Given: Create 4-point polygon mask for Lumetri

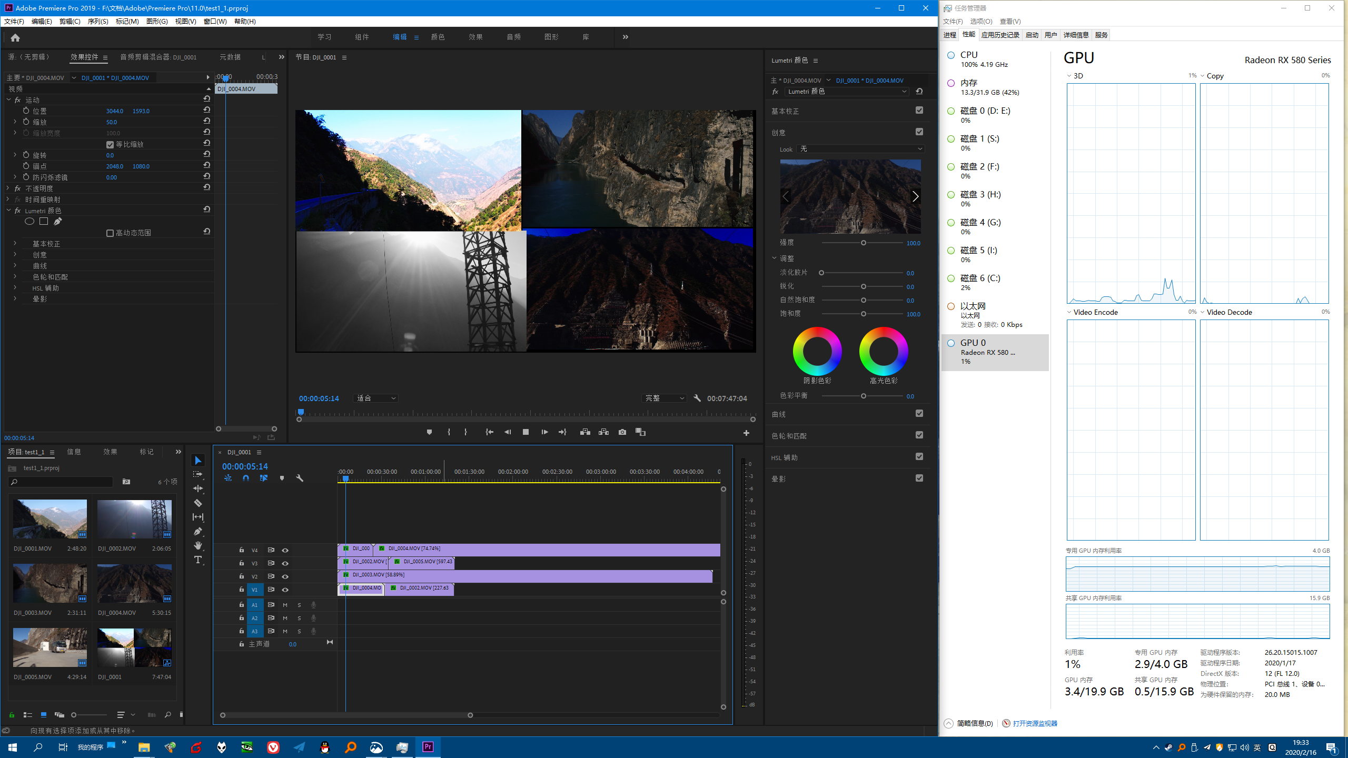Looking at the screenshot, I should (x=44, y=222).
